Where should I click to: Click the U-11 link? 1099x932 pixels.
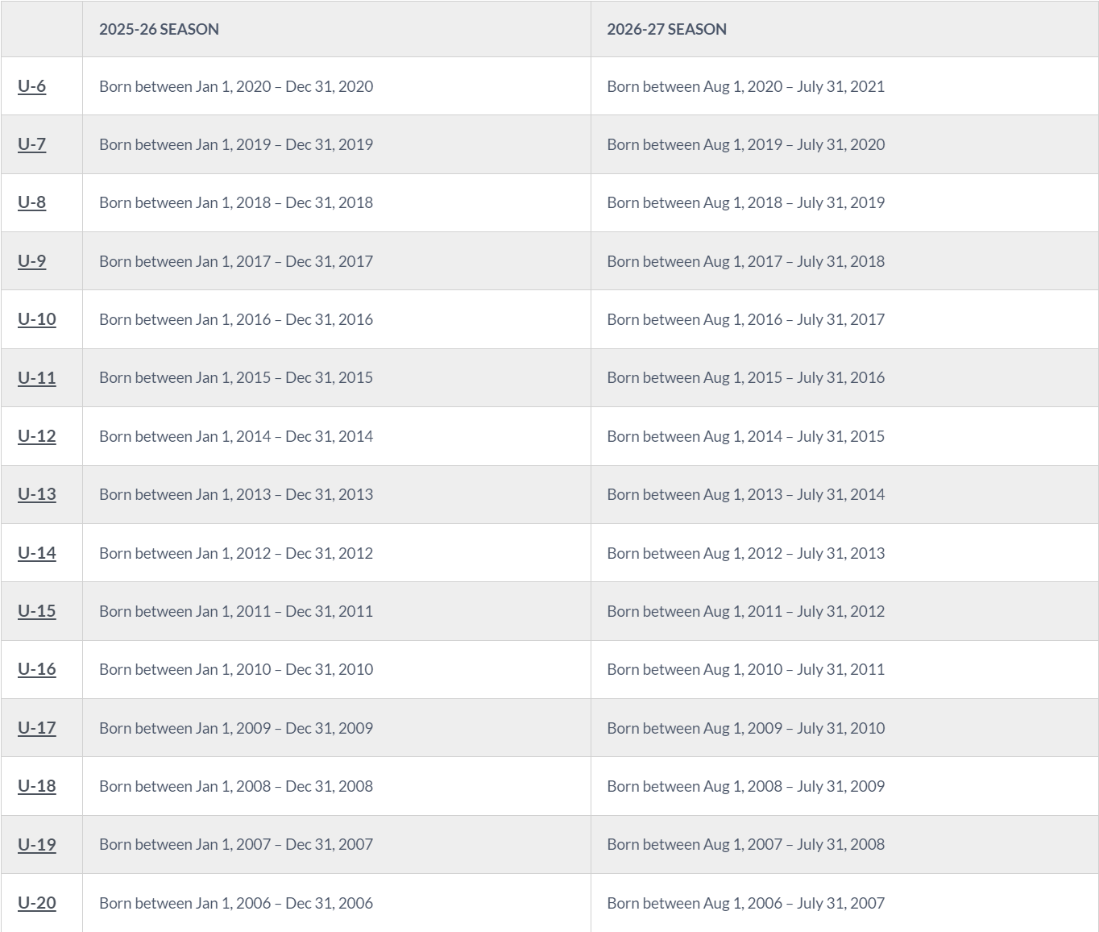click(x=37, y=377)
